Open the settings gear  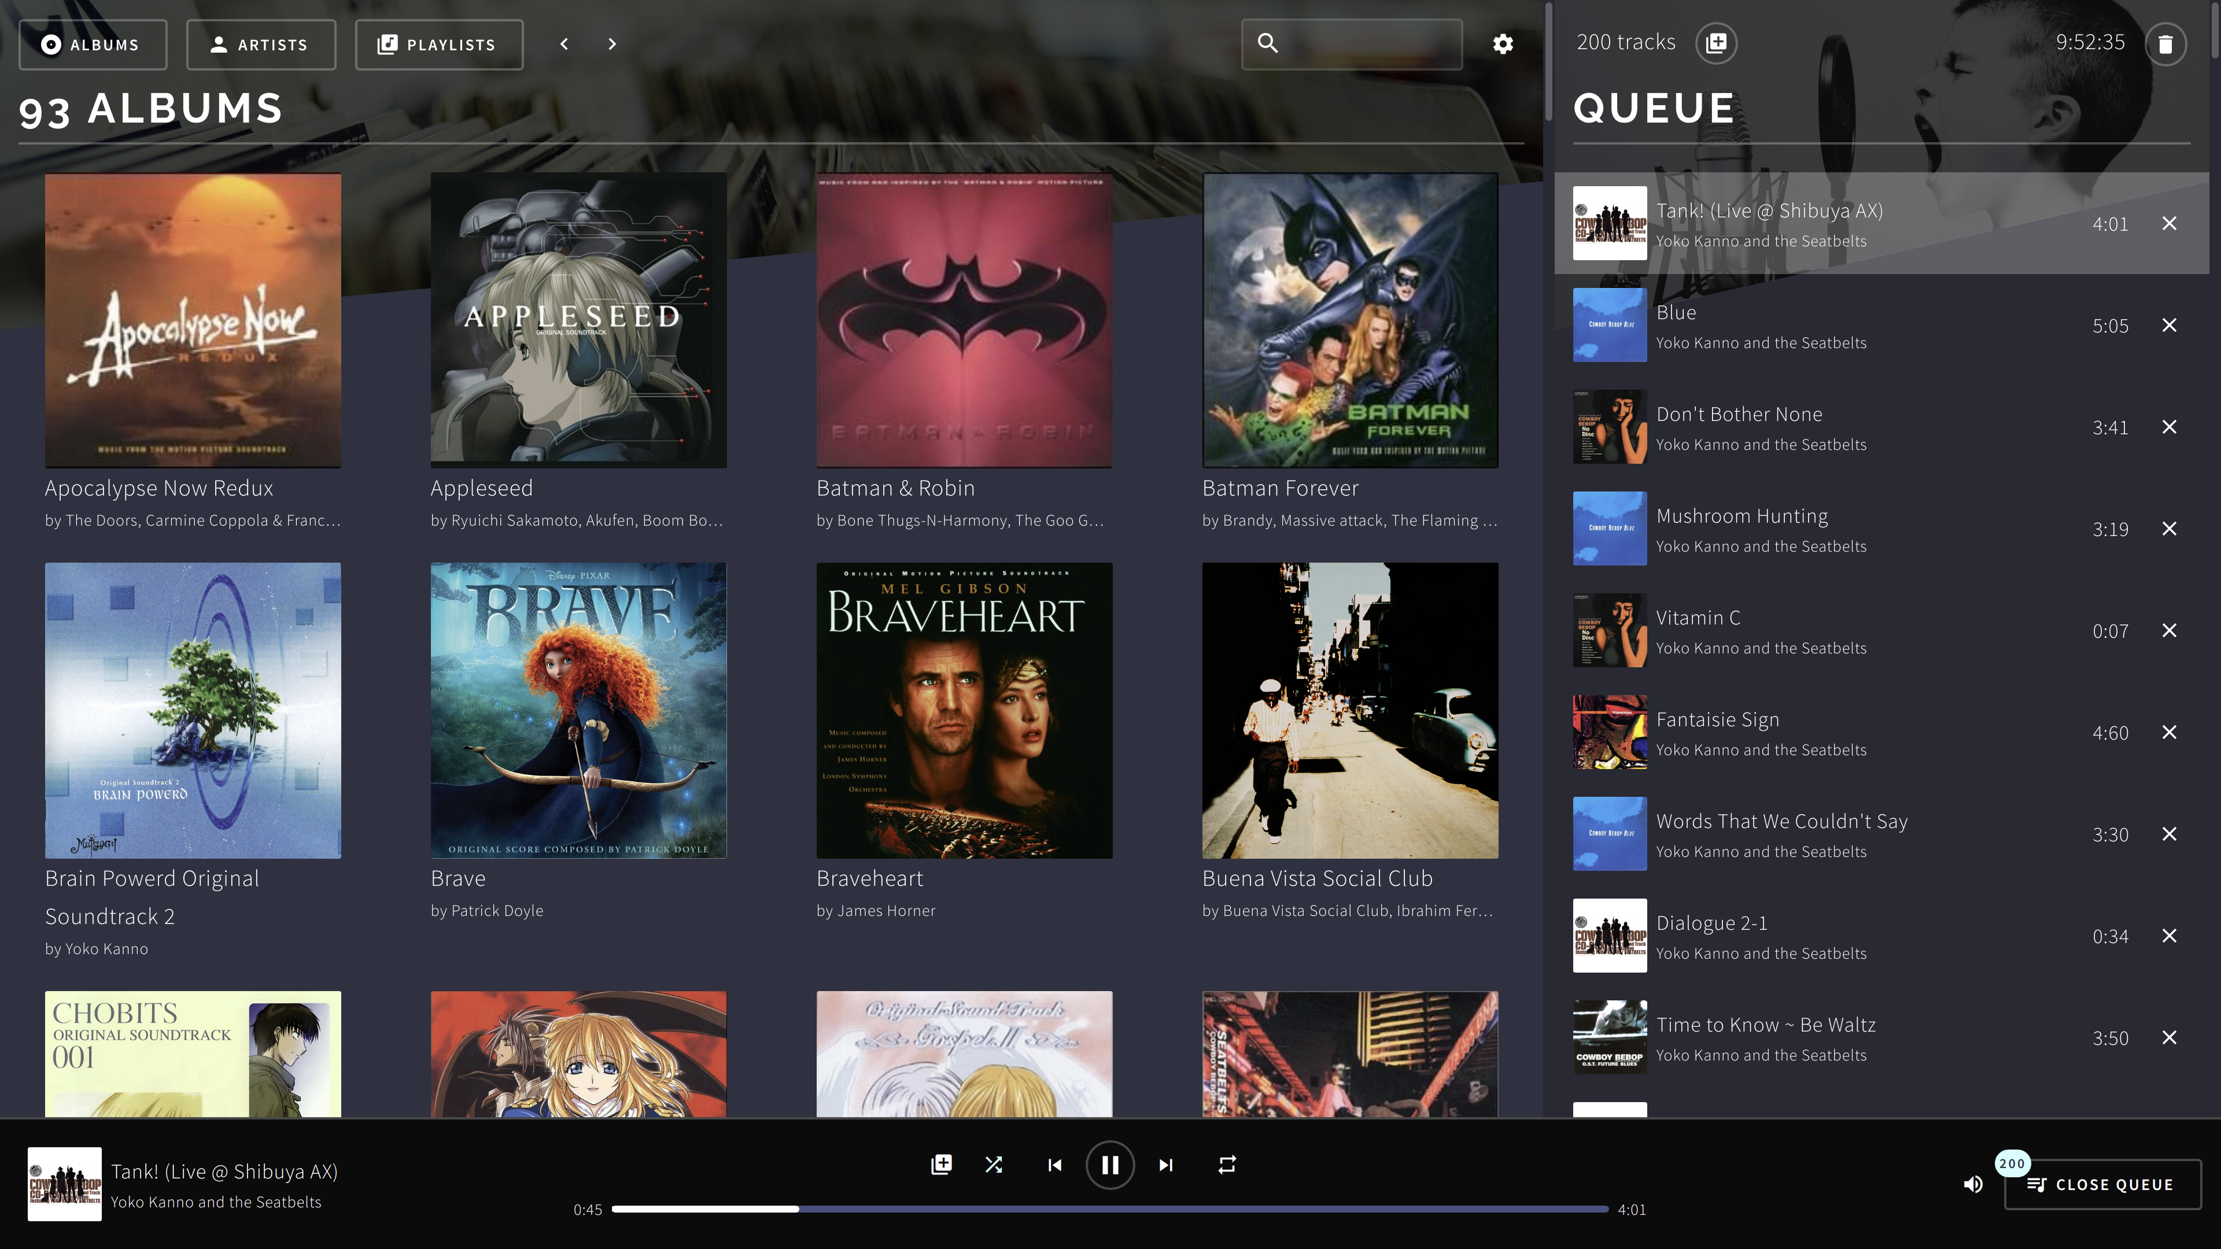[1502, 43]
